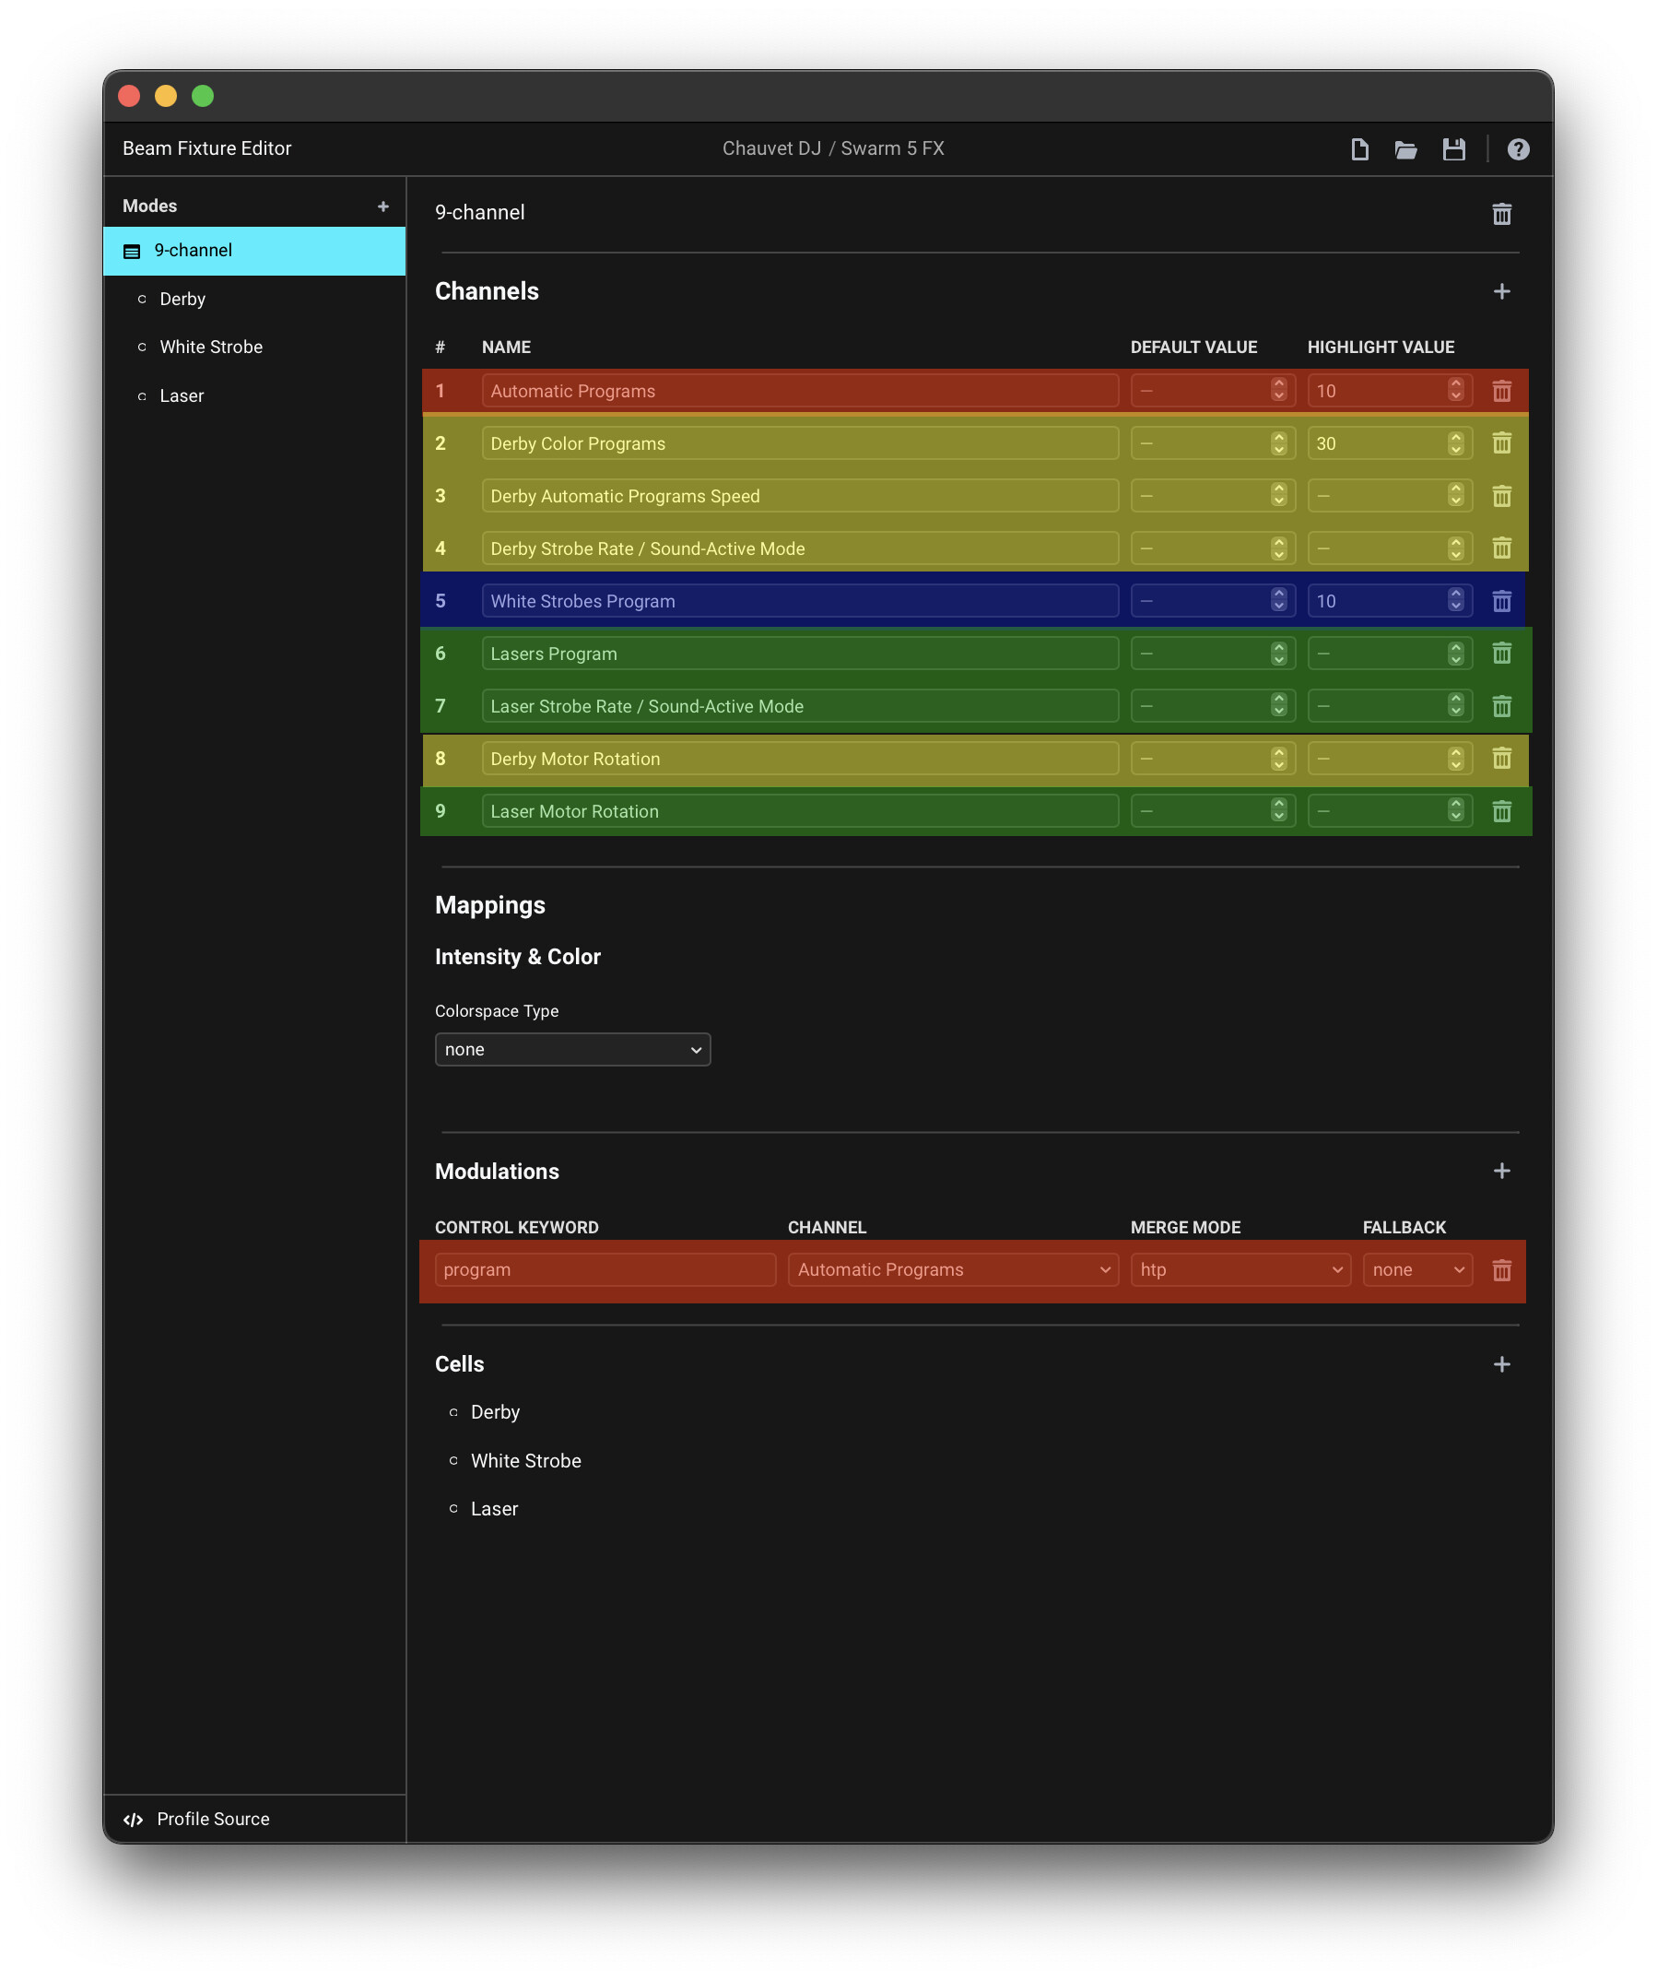Select the Derby item in sidebar
The width and height of the screenshot is (1657, 1980).
click(182, 299)
